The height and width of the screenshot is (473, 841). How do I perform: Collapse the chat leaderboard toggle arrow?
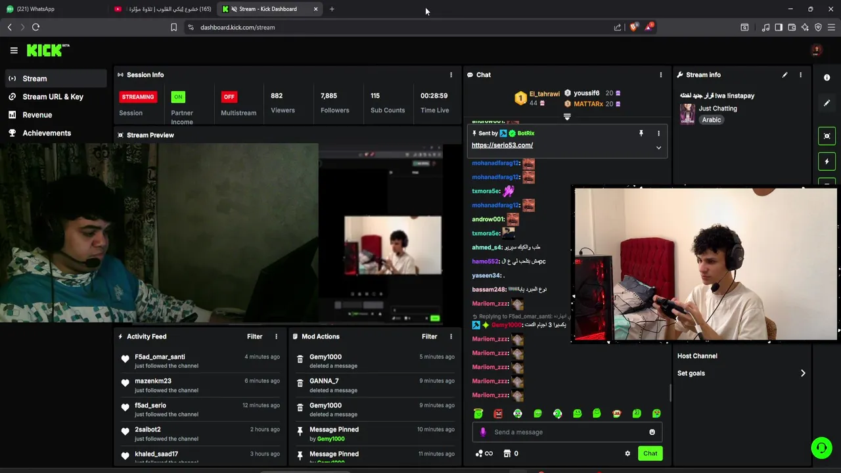(x=567, y=117)
